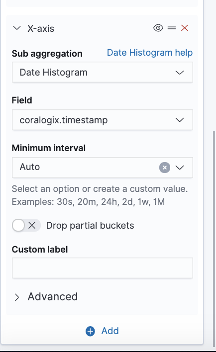216x352 pixels.
Task: Open the Sub aggregation Date Histogram dropdown
Action: click(103, 72)
